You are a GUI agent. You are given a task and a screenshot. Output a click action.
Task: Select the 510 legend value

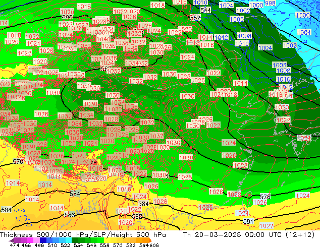point(52,245)
